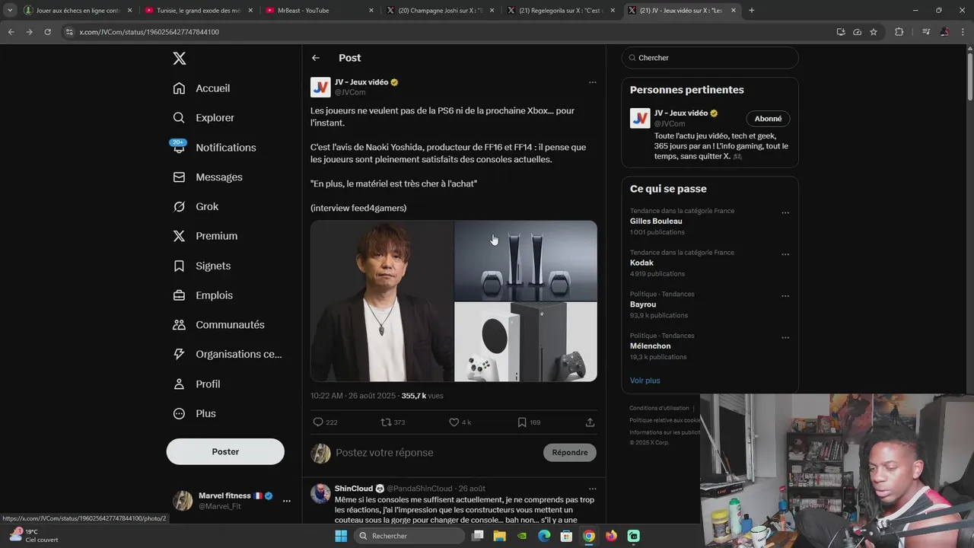The image size is (974, 548).
Task: Open Premium in the sidebar
Action: pos(205,236)
